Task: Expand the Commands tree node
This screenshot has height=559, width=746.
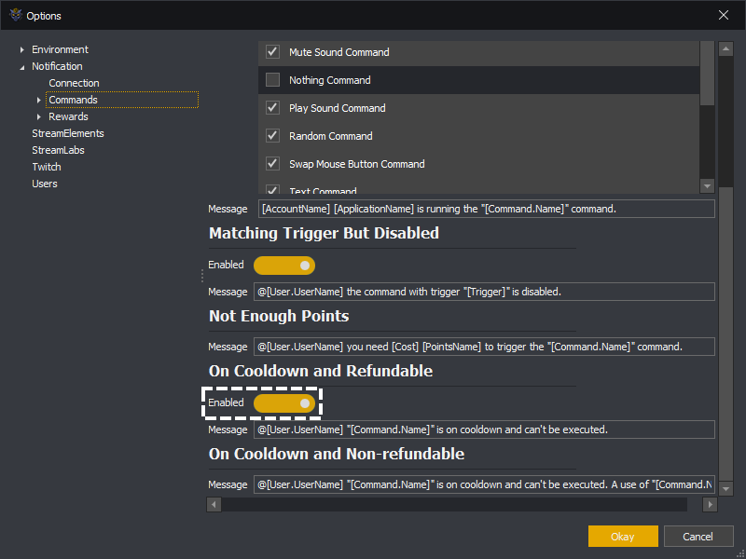Action: (x=39, y=100)
